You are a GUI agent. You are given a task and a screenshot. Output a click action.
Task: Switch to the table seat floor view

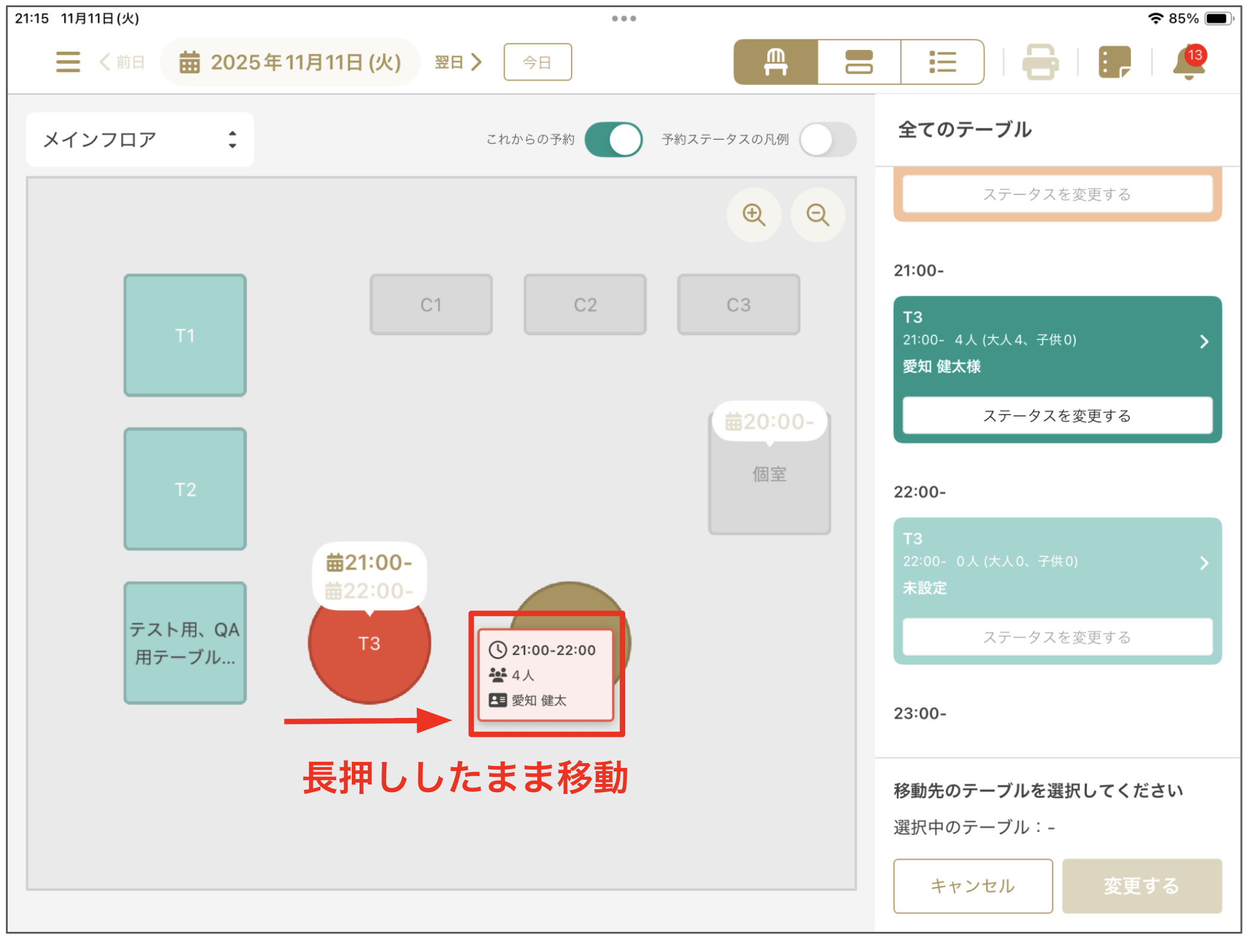coord(776,62)
